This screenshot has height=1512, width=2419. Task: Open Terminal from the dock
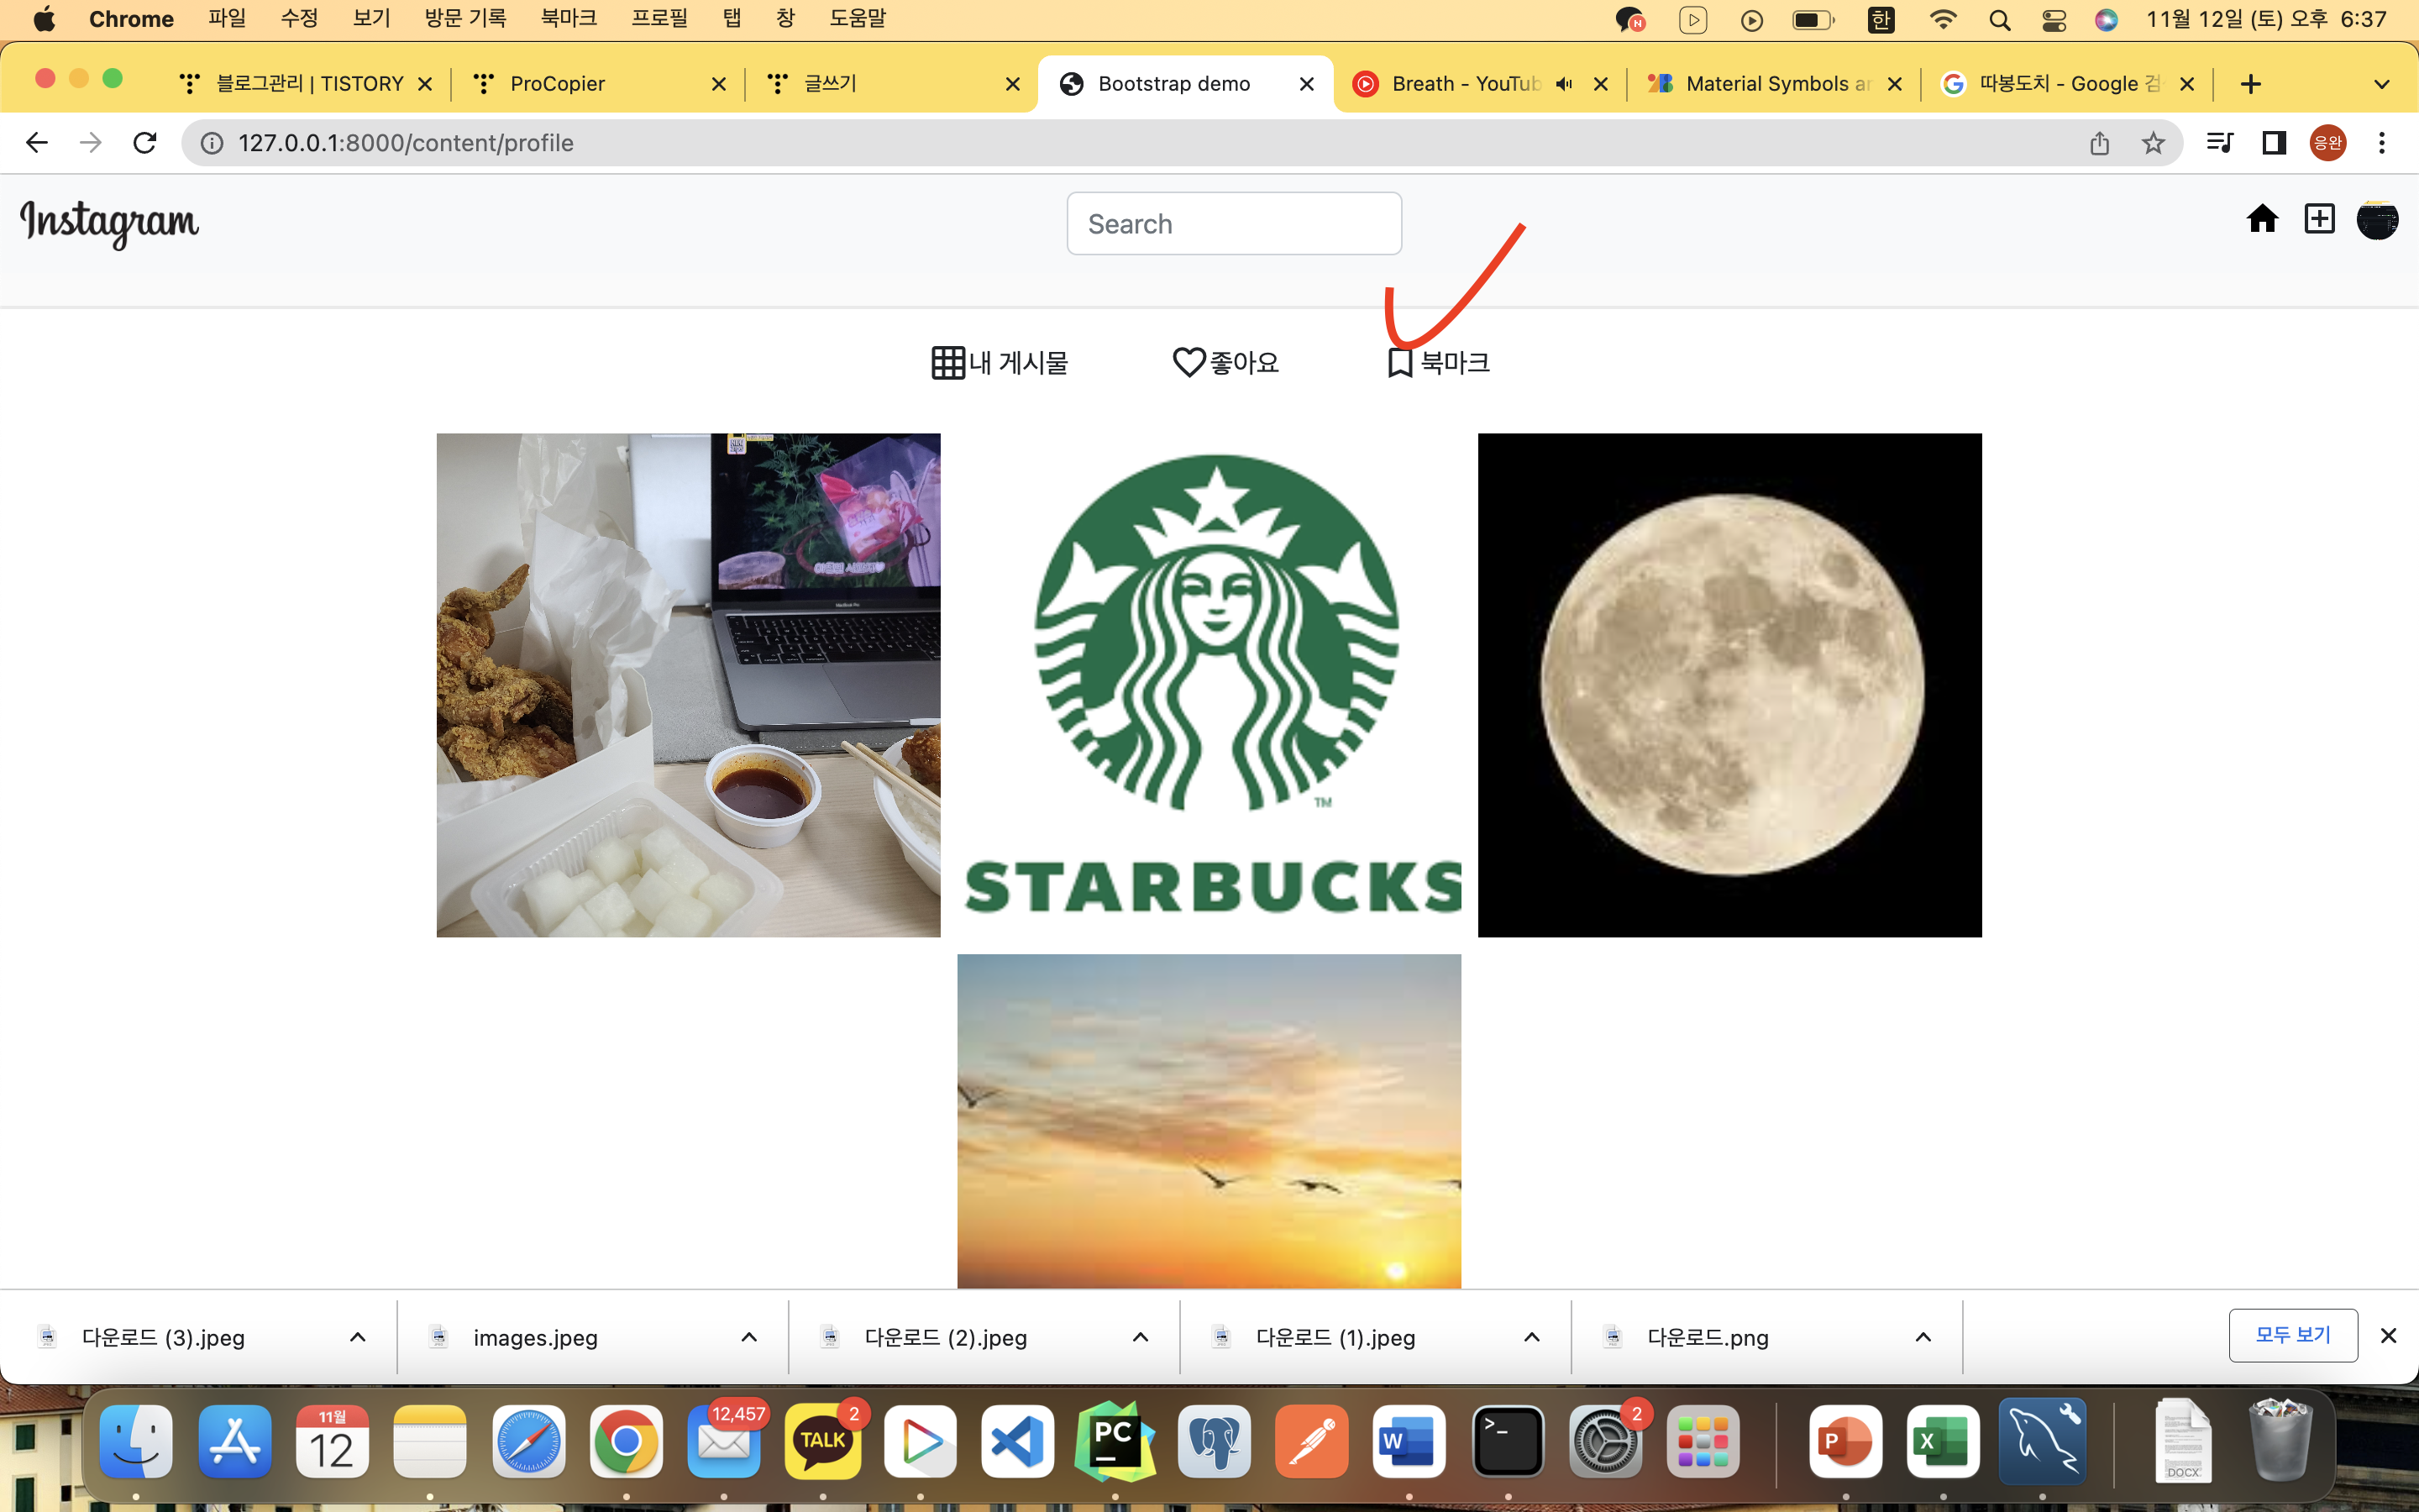[1508, 1441]
